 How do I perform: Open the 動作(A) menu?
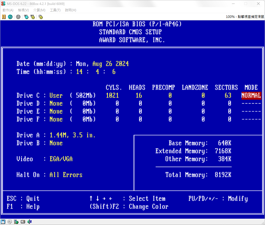tap(8, 10)
